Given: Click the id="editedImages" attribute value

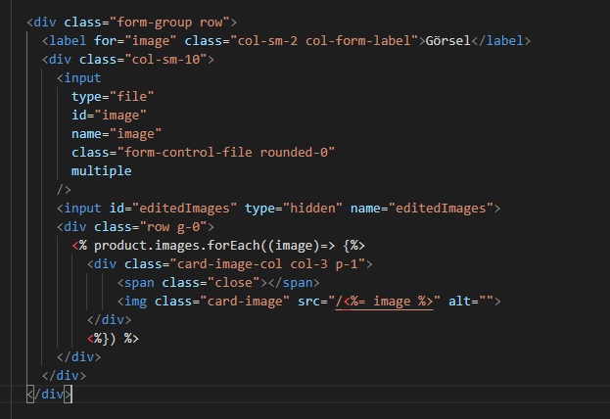Looking at the screenshot, I should point(184,209).
